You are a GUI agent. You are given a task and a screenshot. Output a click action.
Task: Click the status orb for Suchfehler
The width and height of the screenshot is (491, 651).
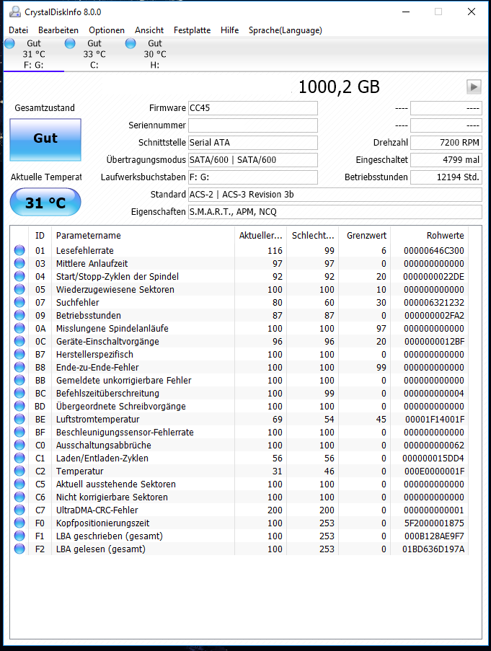19,302
